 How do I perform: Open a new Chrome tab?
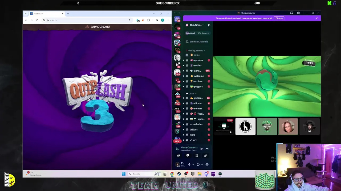click(68, 14)
